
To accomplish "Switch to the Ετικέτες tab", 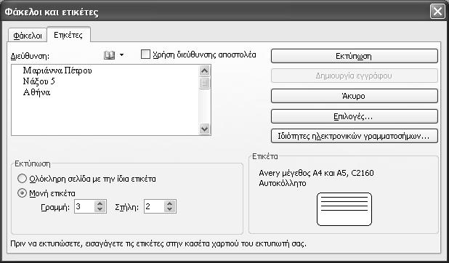I will click(x=68, y=35).
